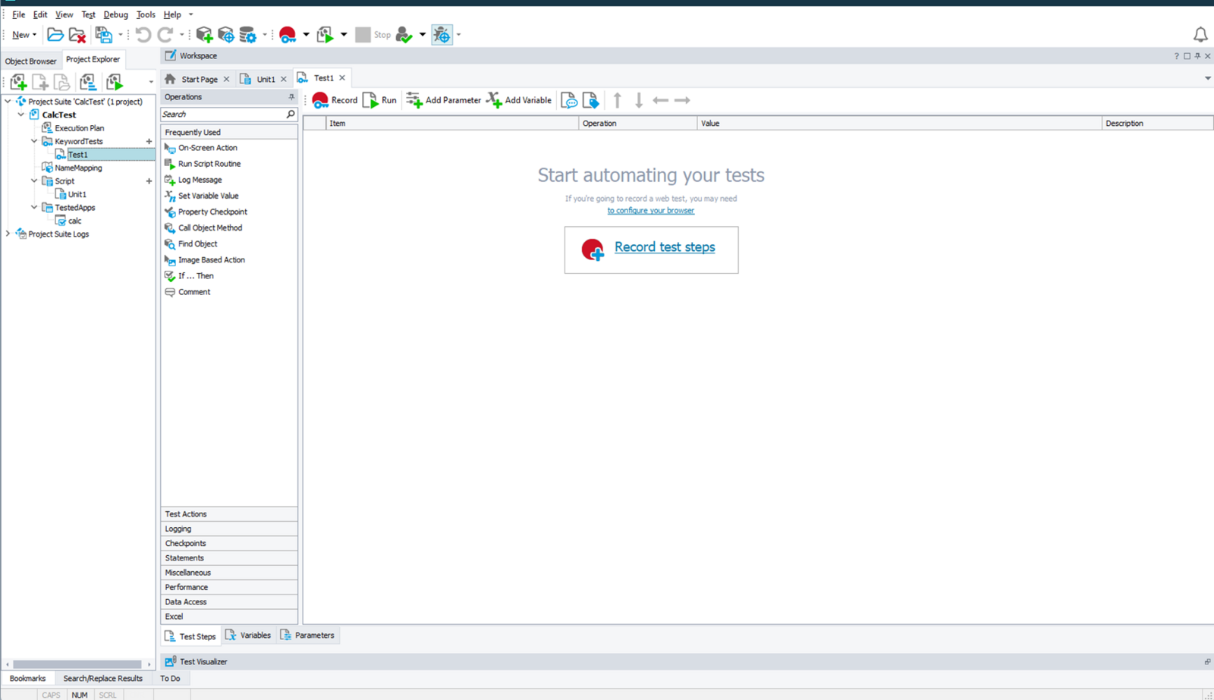Click Add Parameter in test toolbar

pyautogui.click(x=444, y=100)
